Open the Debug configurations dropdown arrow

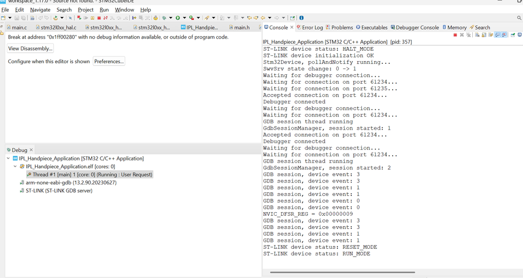(171, 18)
